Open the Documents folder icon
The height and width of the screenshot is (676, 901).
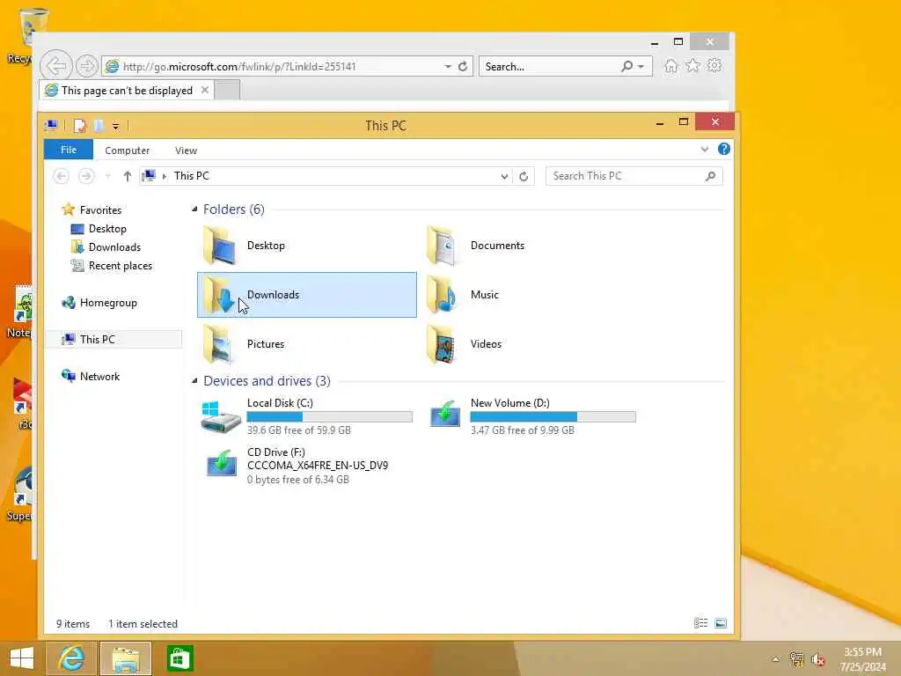point(442,246)
